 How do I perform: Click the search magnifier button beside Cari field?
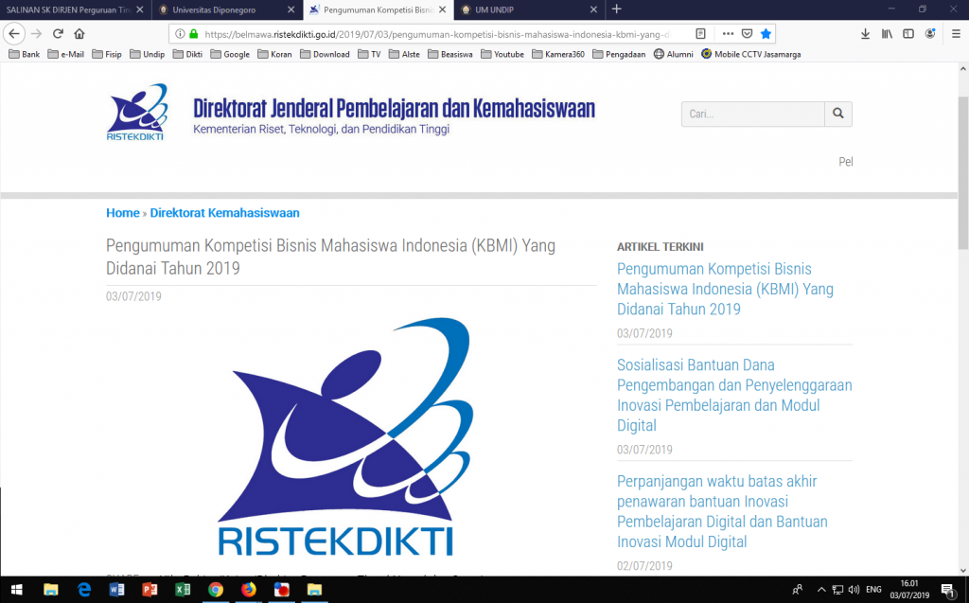837,114
